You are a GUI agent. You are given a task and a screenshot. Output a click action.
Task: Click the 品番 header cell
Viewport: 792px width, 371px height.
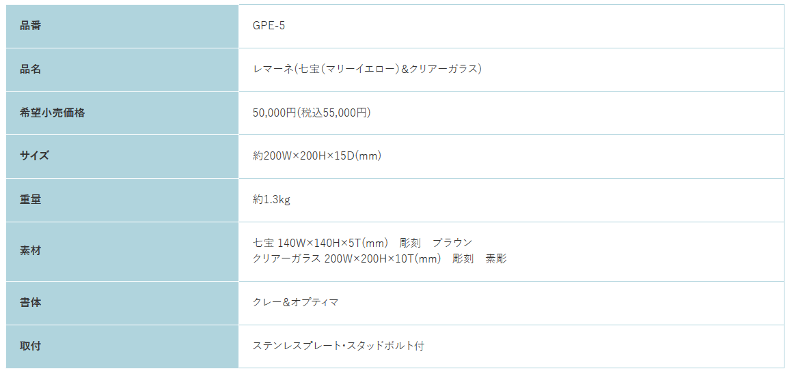pyautogui.click(x=122, y=26)
